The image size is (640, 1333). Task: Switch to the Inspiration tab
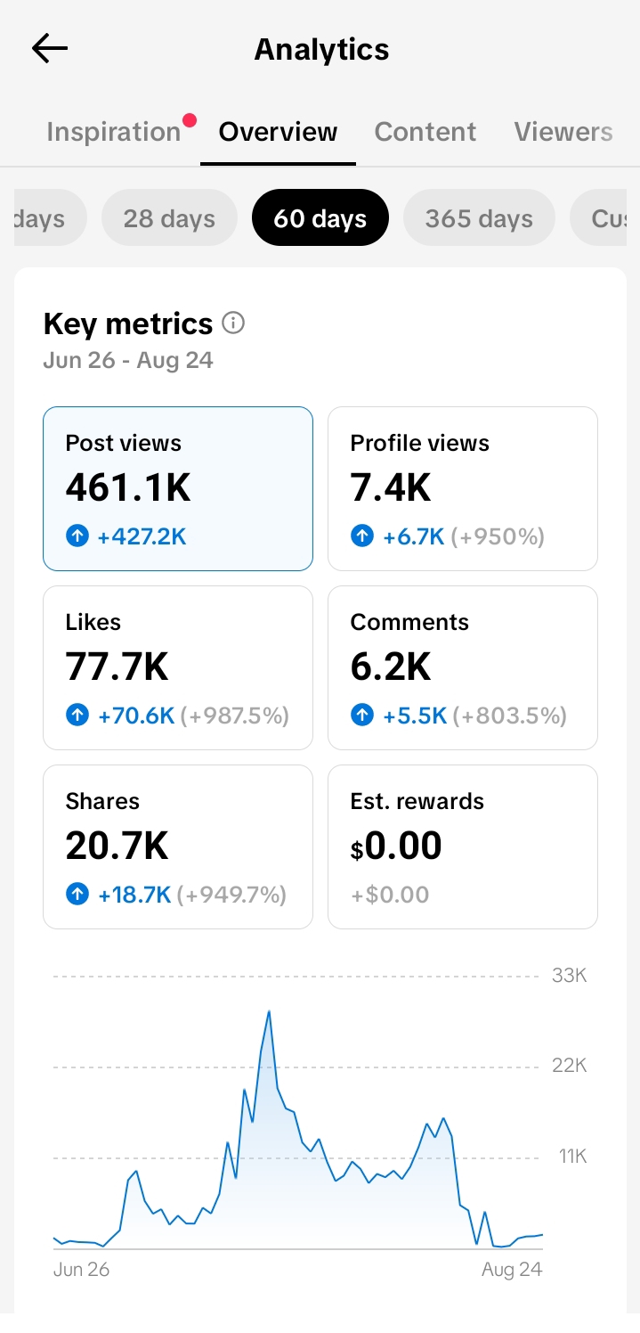pos(114,132)
